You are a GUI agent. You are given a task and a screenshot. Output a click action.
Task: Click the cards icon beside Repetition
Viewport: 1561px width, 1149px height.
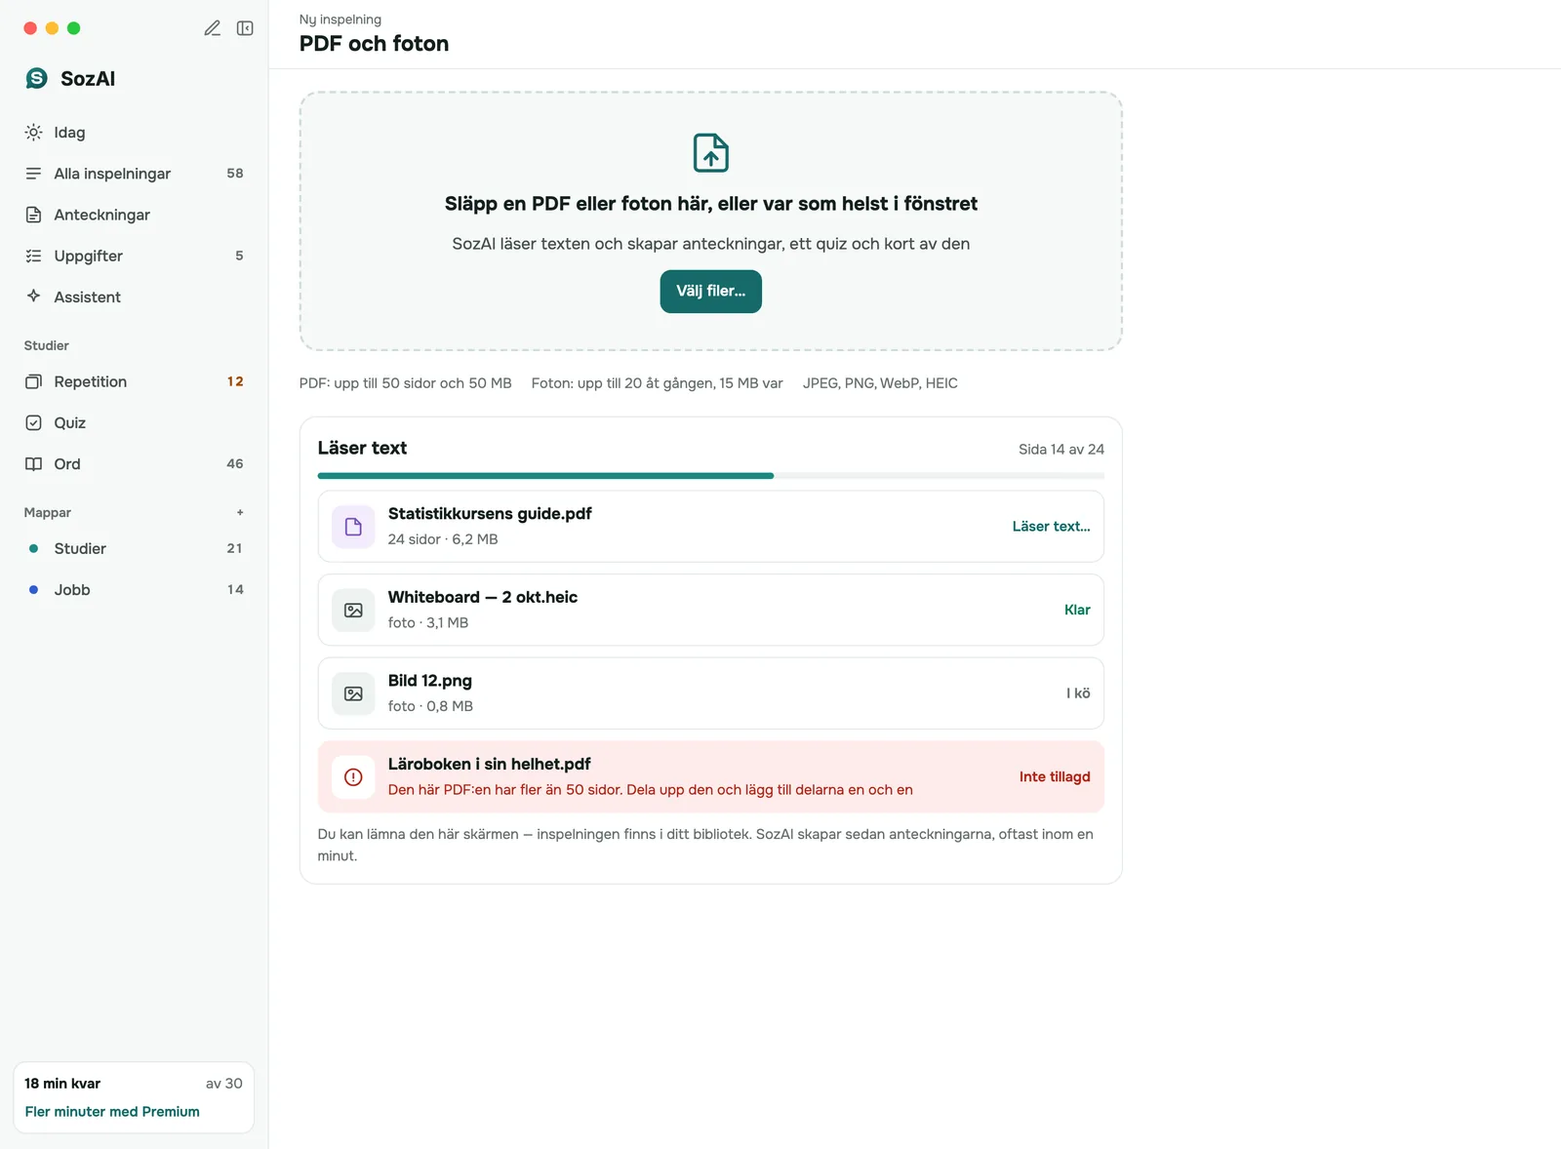click(x=33, y=381)
